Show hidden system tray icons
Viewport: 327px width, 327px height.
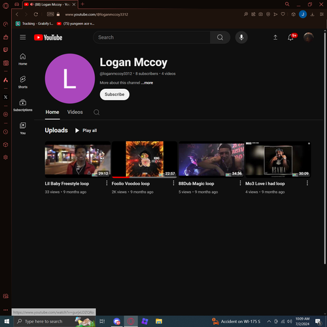click(269, 321)
